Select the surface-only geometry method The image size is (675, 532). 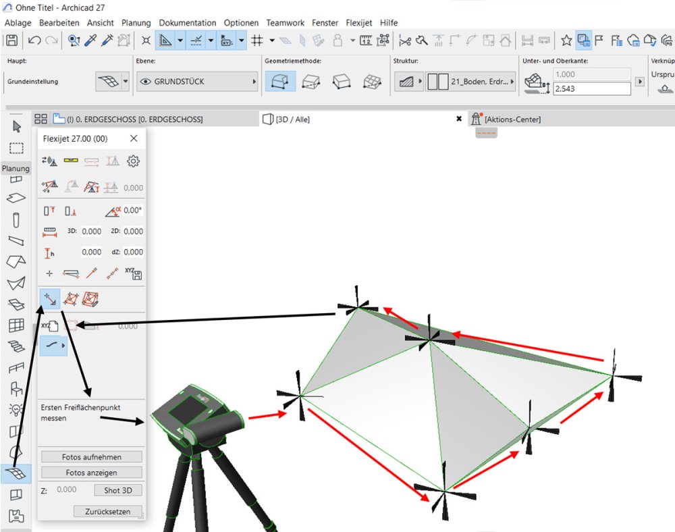click(372, 81)
